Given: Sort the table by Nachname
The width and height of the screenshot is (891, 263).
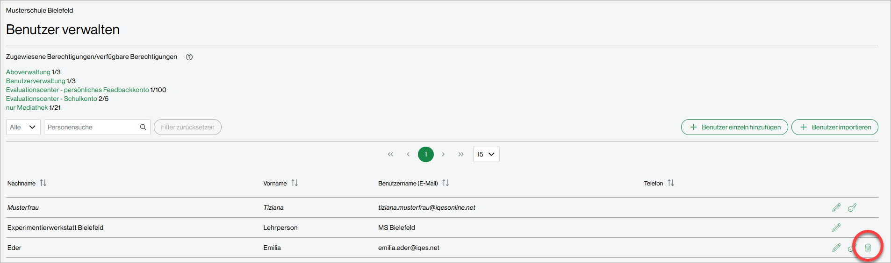Looking at the screenshot, I should click(43, 183).
